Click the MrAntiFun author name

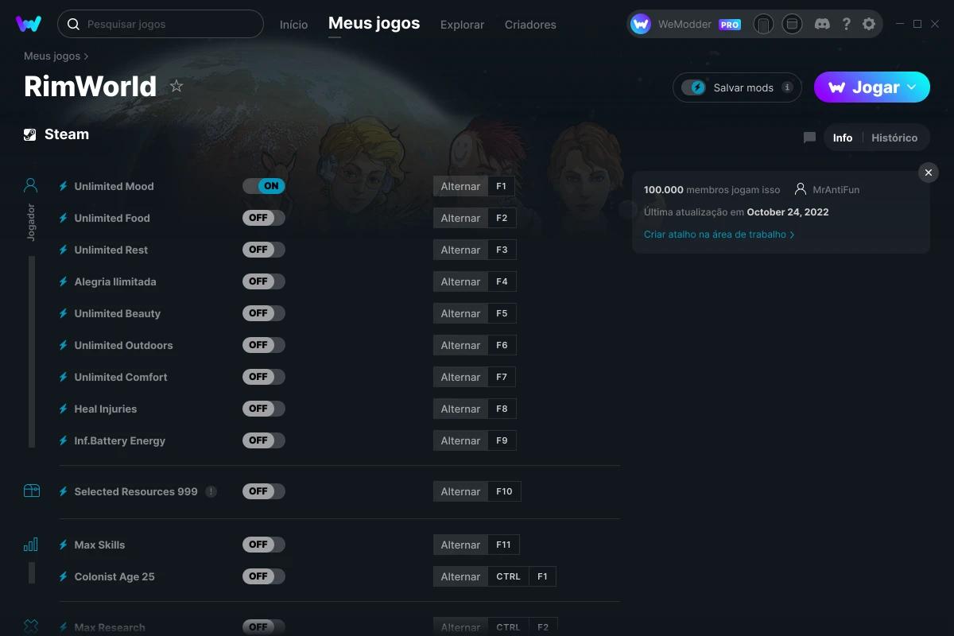pos(836,190)
